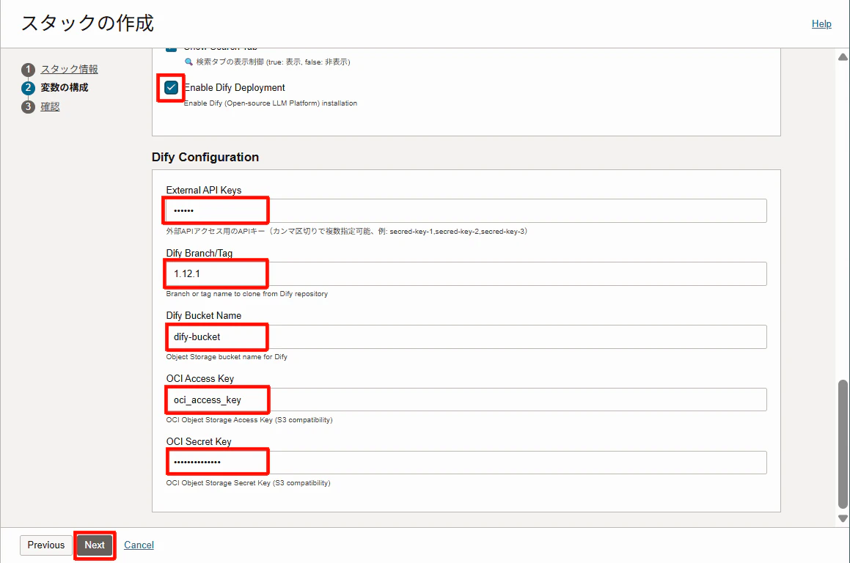Uncheck the Enable Dify Deployment checkbox
The height and width of the screenshot is (563, 850).
pos(172,88)
